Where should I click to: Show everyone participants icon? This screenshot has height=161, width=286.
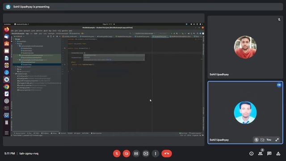(x=260, y=154)
